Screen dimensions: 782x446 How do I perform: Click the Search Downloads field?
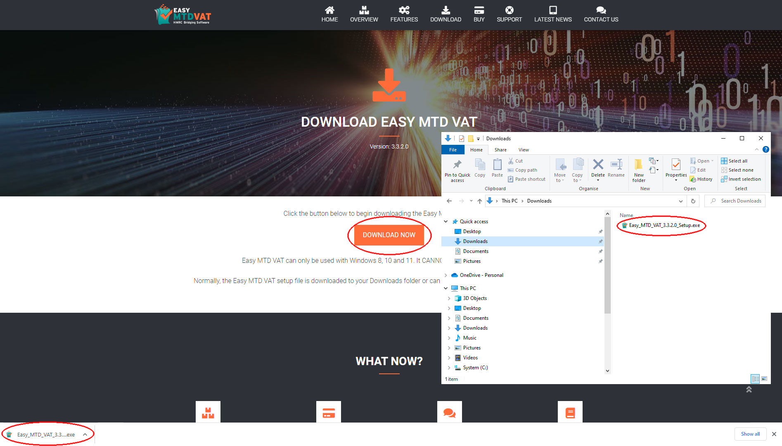click(735, 201)
